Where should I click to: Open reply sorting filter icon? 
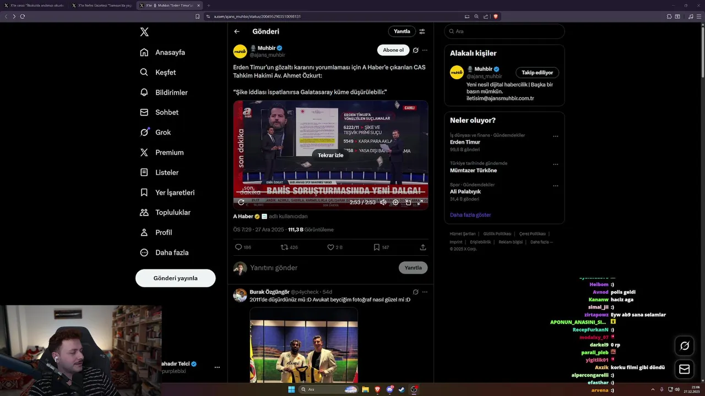point(422,31)
